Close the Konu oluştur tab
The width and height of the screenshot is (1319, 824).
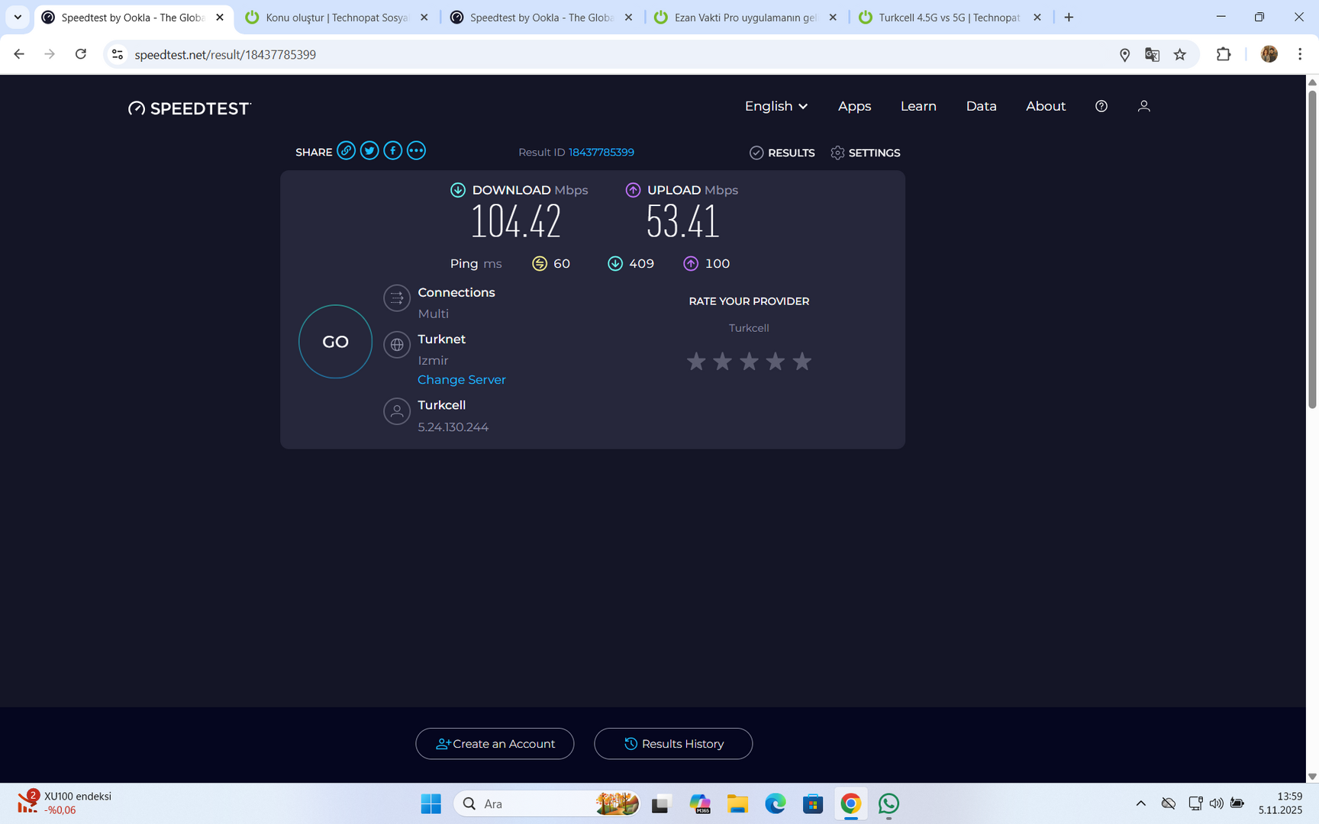click(x=424, y=18)
